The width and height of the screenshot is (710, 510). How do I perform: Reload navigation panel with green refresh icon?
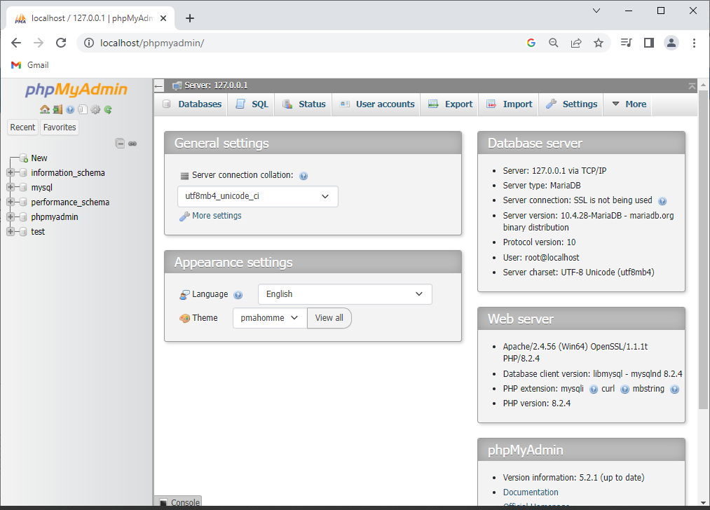(x=108, y=109)
